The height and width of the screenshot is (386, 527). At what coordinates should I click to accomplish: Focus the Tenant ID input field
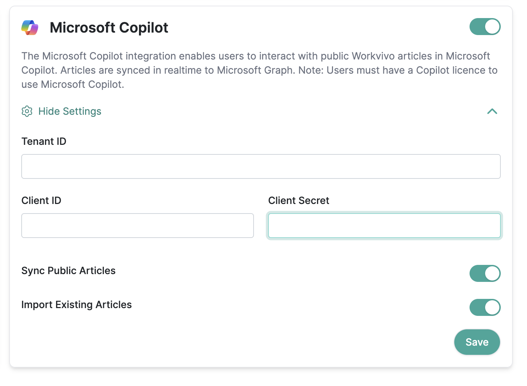click(261, 166)
